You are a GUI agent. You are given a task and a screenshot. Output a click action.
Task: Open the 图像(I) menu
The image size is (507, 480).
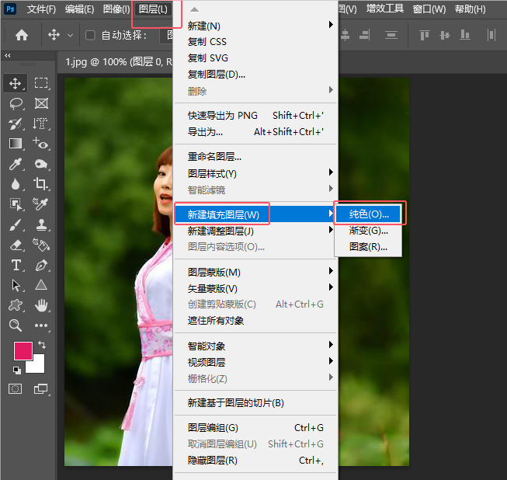(116, 9)
